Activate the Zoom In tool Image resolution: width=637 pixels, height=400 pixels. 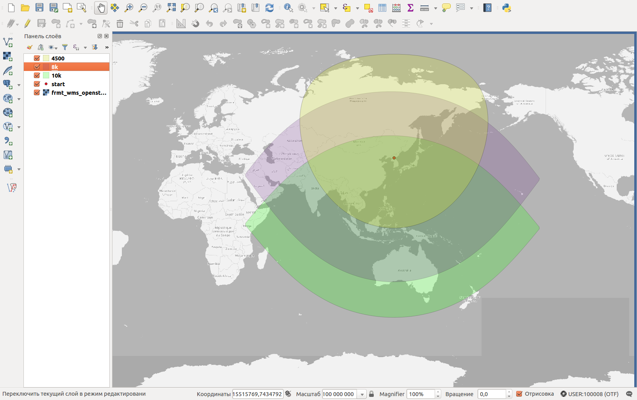[x=129, y=8]
